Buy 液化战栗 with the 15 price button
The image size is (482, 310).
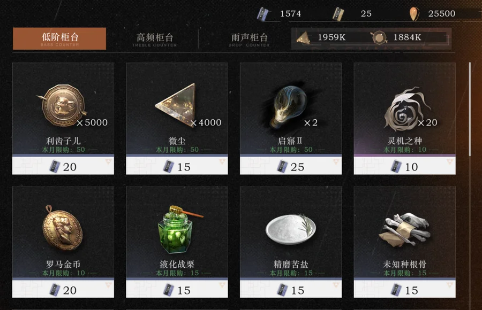pos(177,289)
